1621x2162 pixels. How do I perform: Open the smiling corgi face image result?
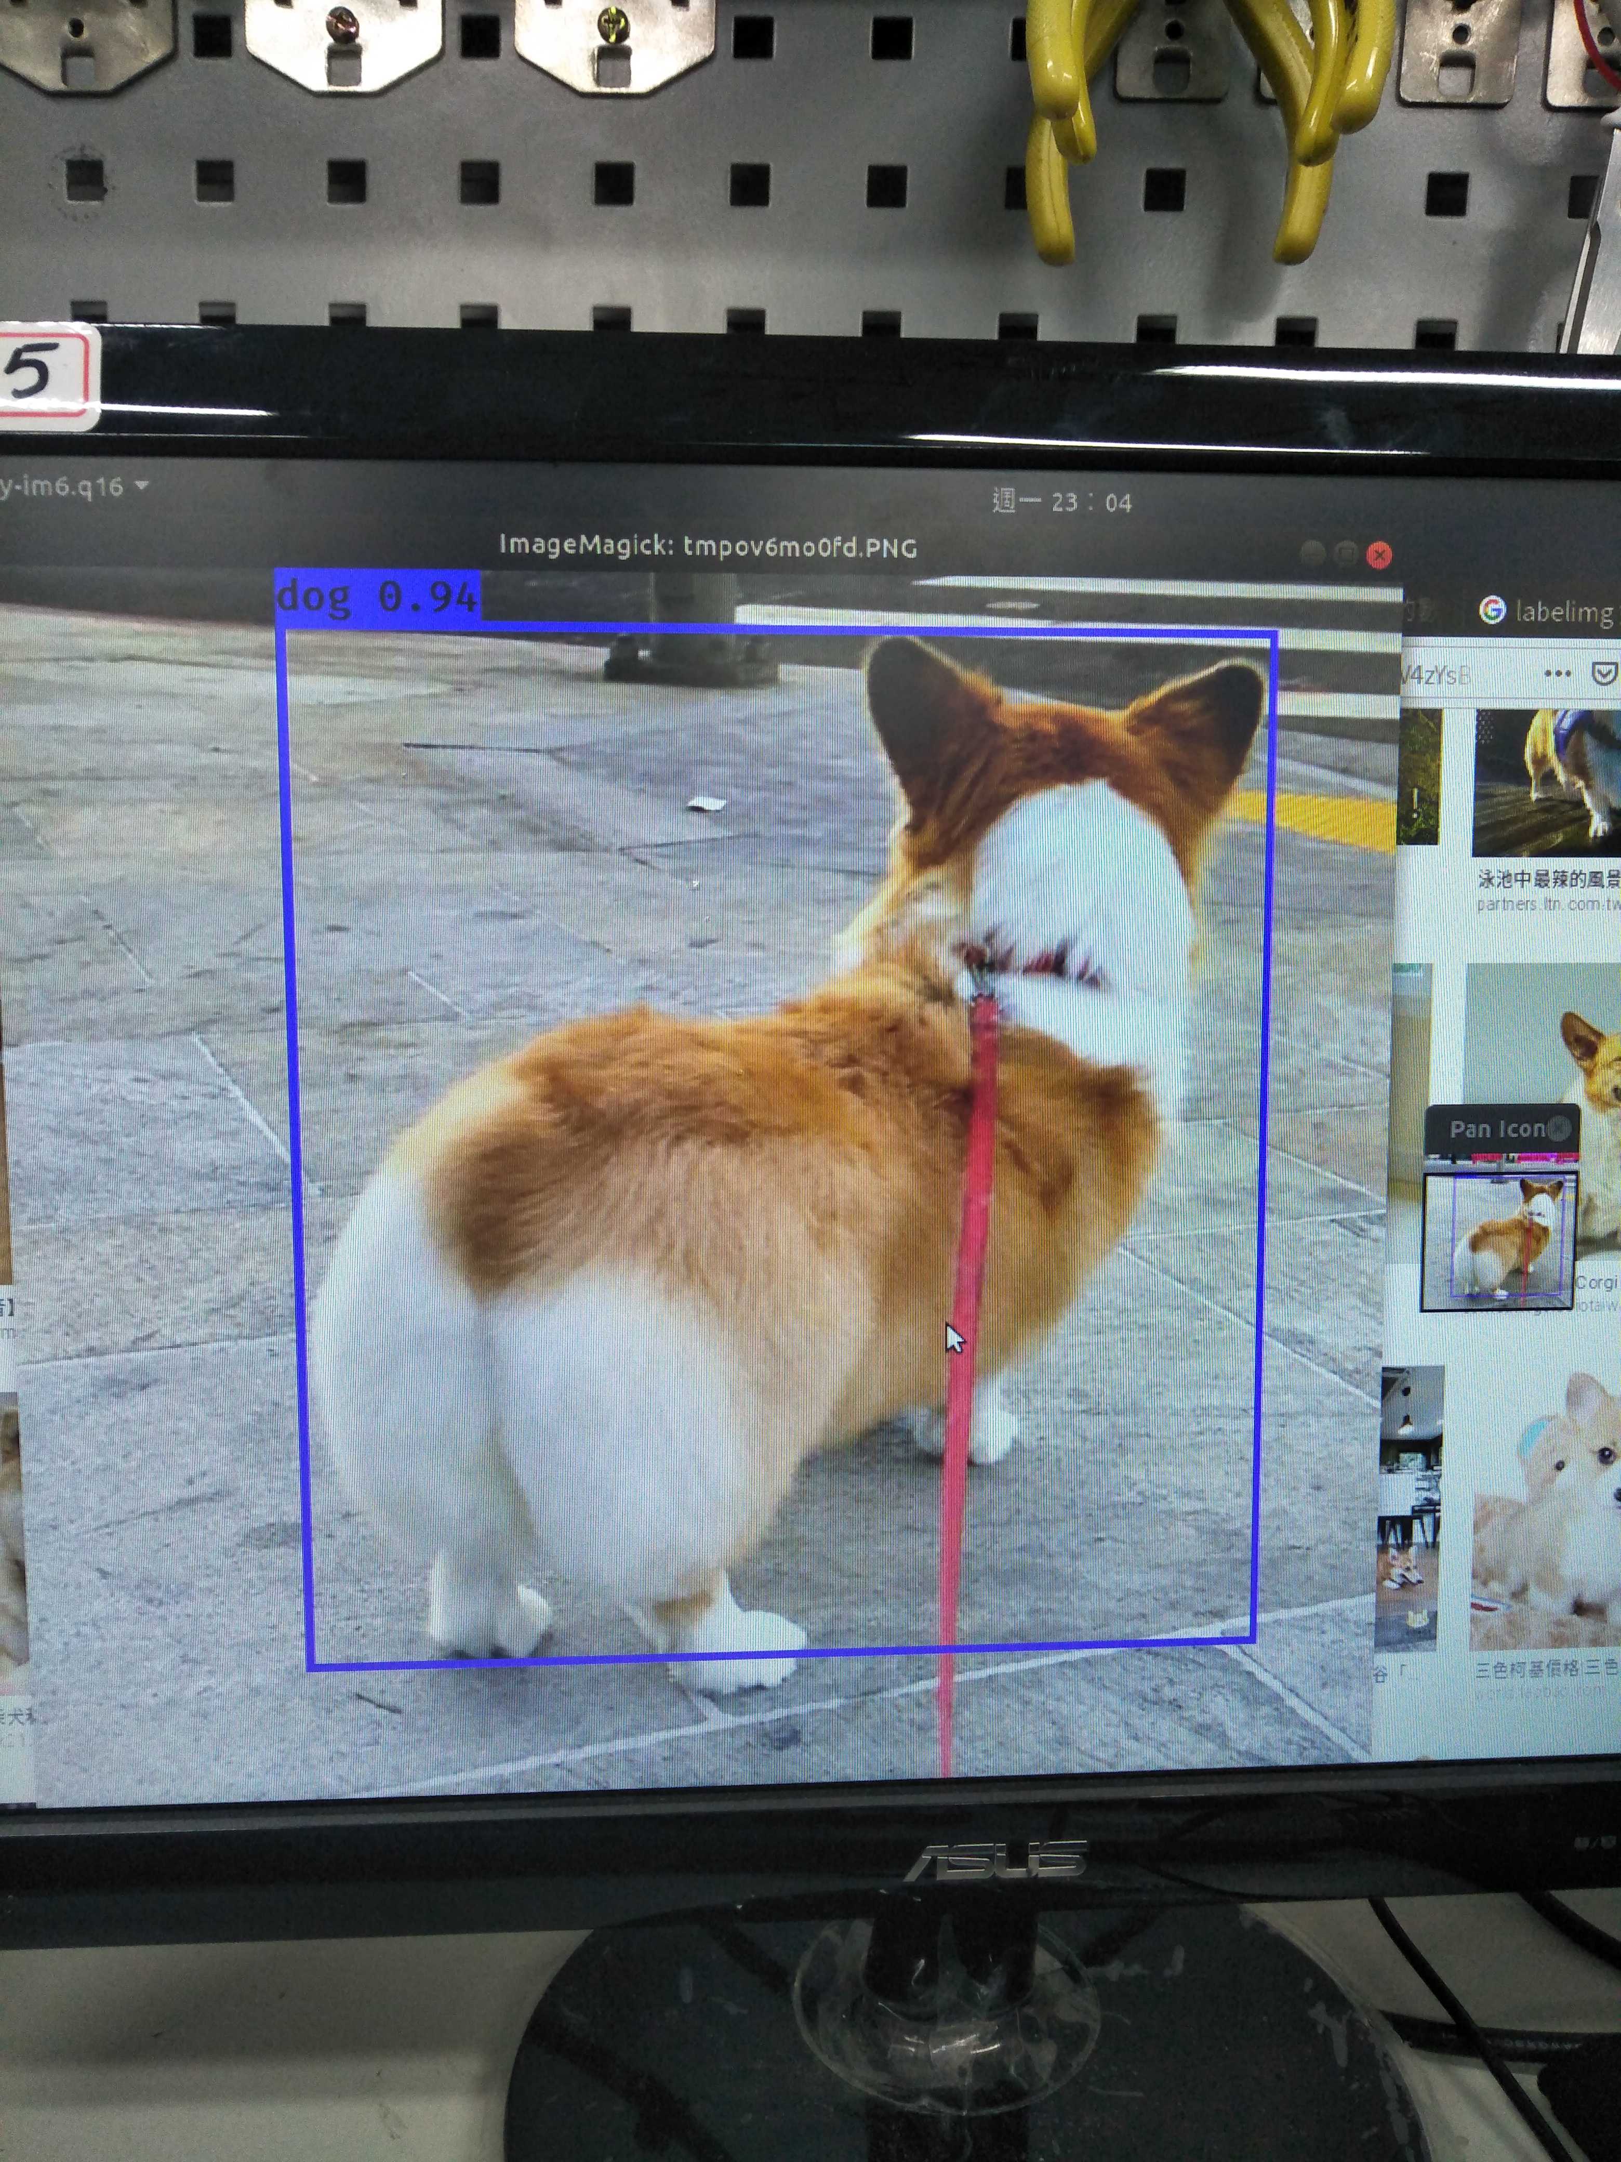[1544, 1036]
